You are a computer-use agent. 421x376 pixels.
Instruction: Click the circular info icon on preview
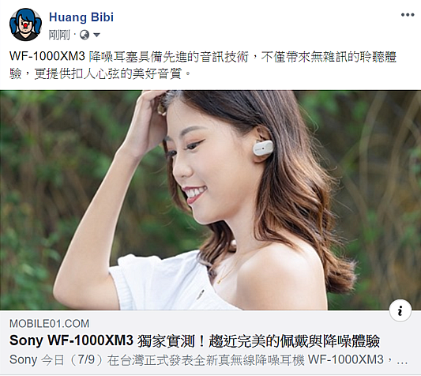tap(400, 310)
